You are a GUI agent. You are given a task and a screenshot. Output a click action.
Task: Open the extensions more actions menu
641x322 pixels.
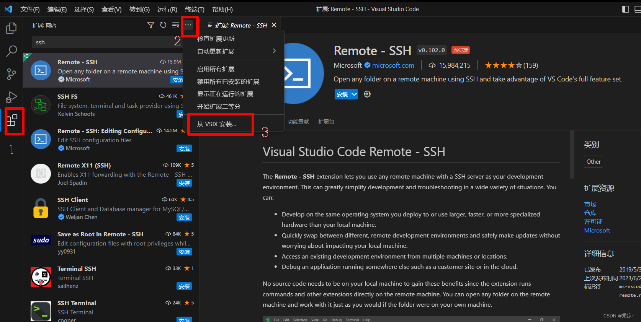pyautogui.click(x=188, y=25)
